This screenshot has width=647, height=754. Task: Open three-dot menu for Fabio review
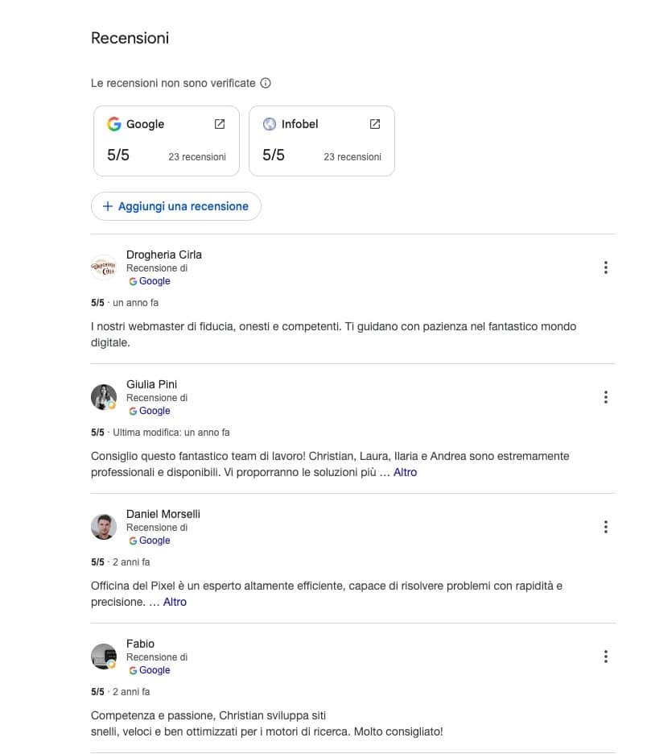pyautogui.click(x=606, y=657)
